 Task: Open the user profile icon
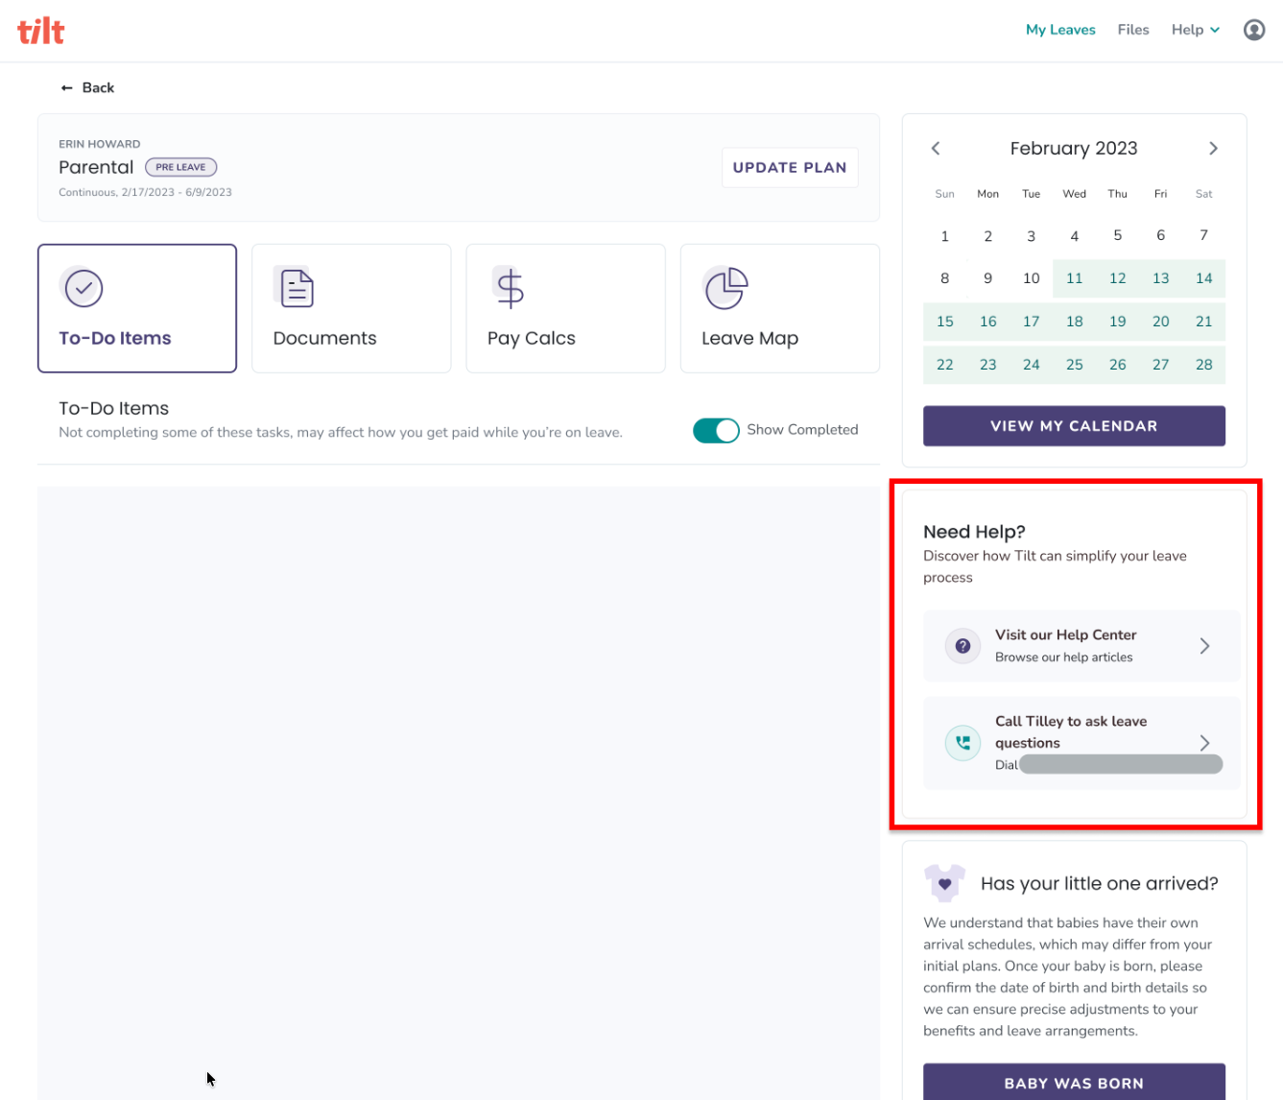(1254, 30)
